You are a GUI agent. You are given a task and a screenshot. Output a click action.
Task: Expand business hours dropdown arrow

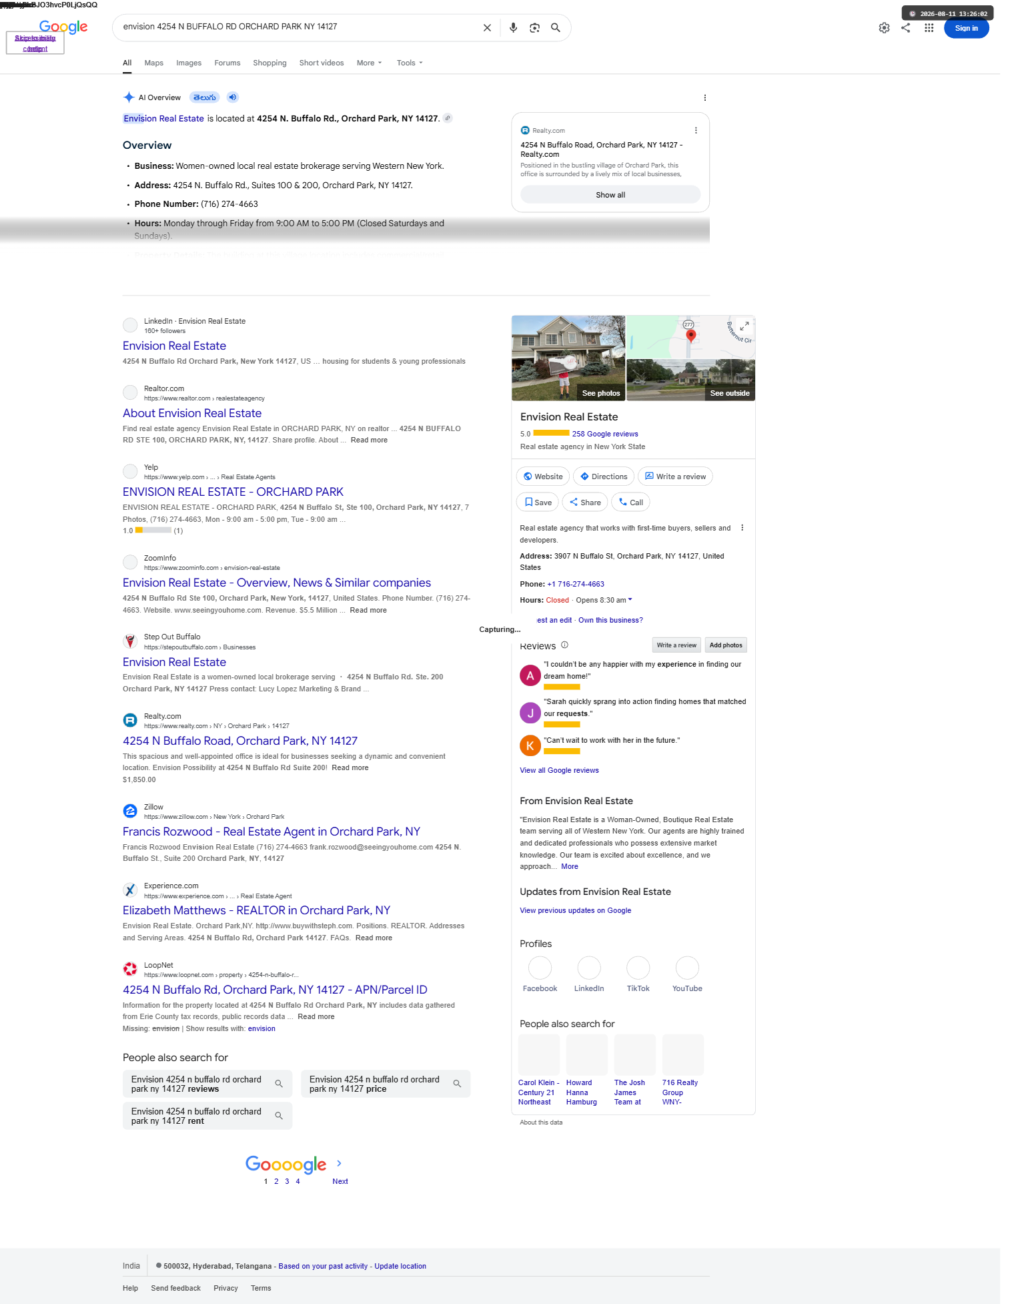pyautogui.click(x=630, y=600)
